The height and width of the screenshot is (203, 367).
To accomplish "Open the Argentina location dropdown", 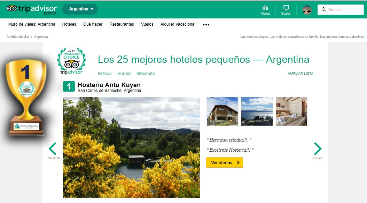I will [80, 9].
